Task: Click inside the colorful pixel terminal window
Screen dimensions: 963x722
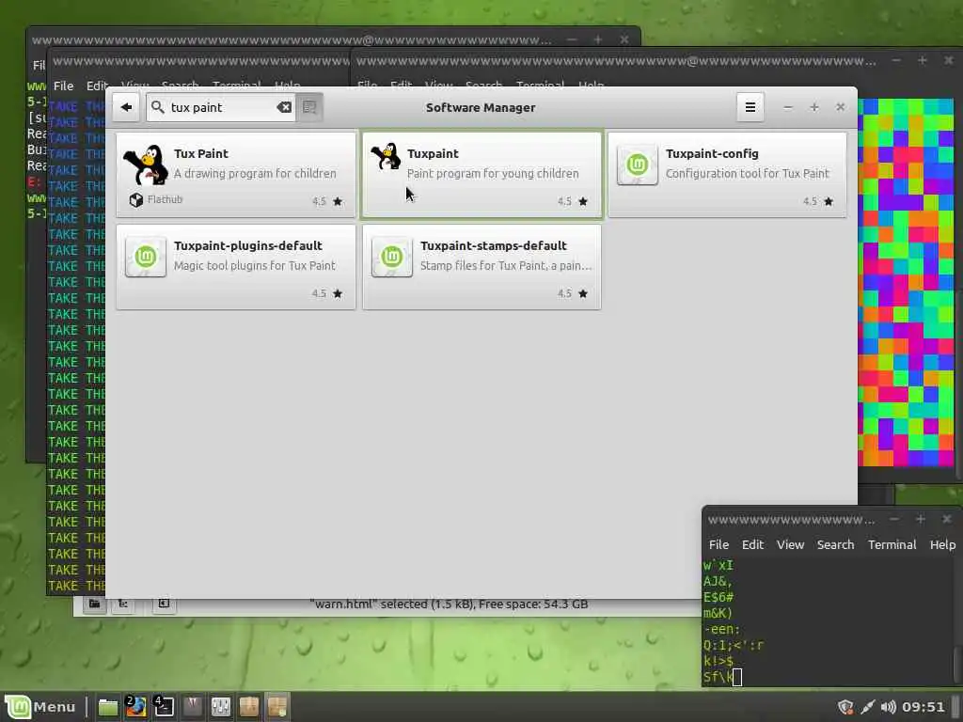Action: (906, 282)
